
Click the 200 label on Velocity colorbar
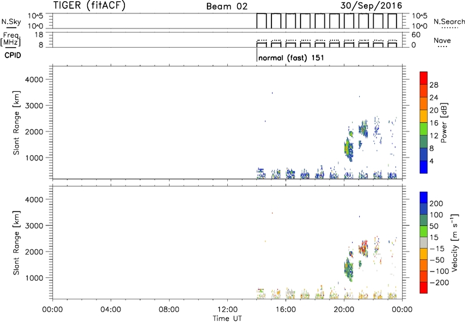(x=437, y=203)
